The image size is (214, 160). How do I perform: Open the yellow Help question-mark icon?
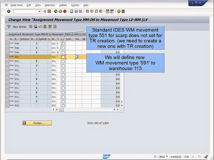(119, 11)
